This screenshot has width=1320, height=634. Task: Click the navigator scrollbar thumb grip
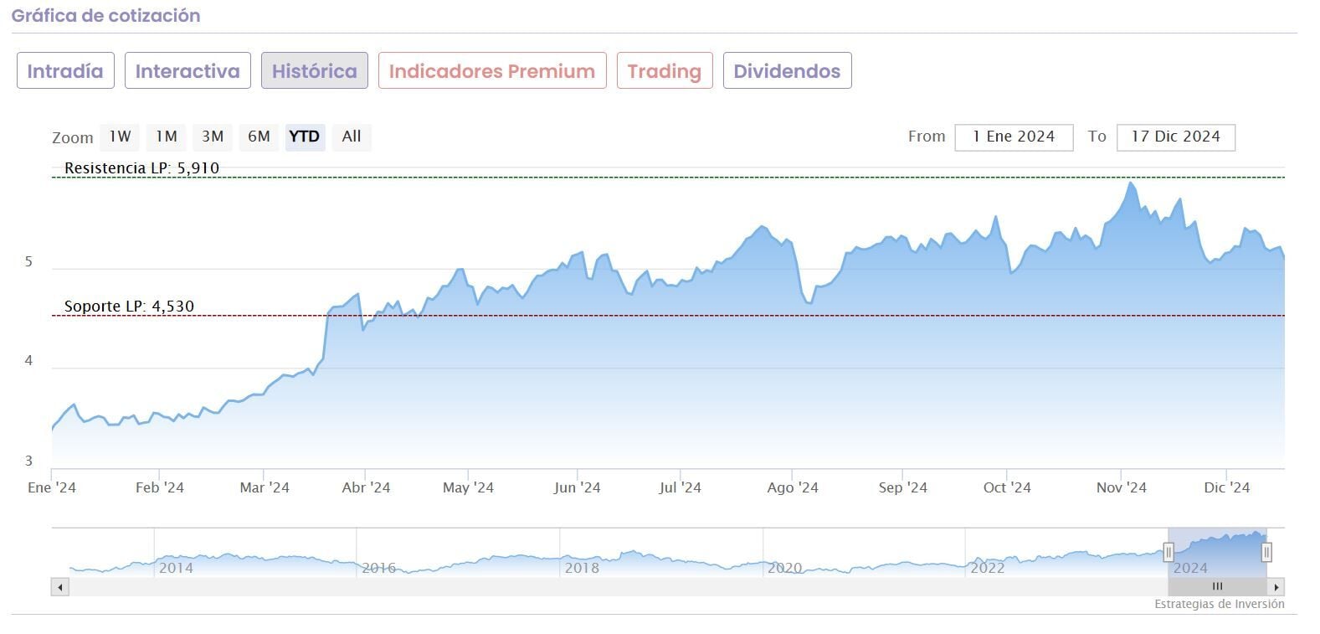(1217, 587)
